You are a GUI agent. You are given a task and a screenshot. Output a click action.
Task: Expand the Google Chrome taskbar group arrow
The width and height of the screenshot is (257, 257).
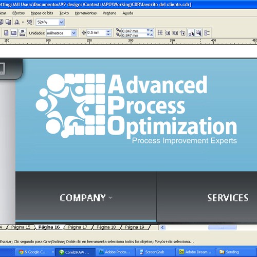[x=53, y=252]
